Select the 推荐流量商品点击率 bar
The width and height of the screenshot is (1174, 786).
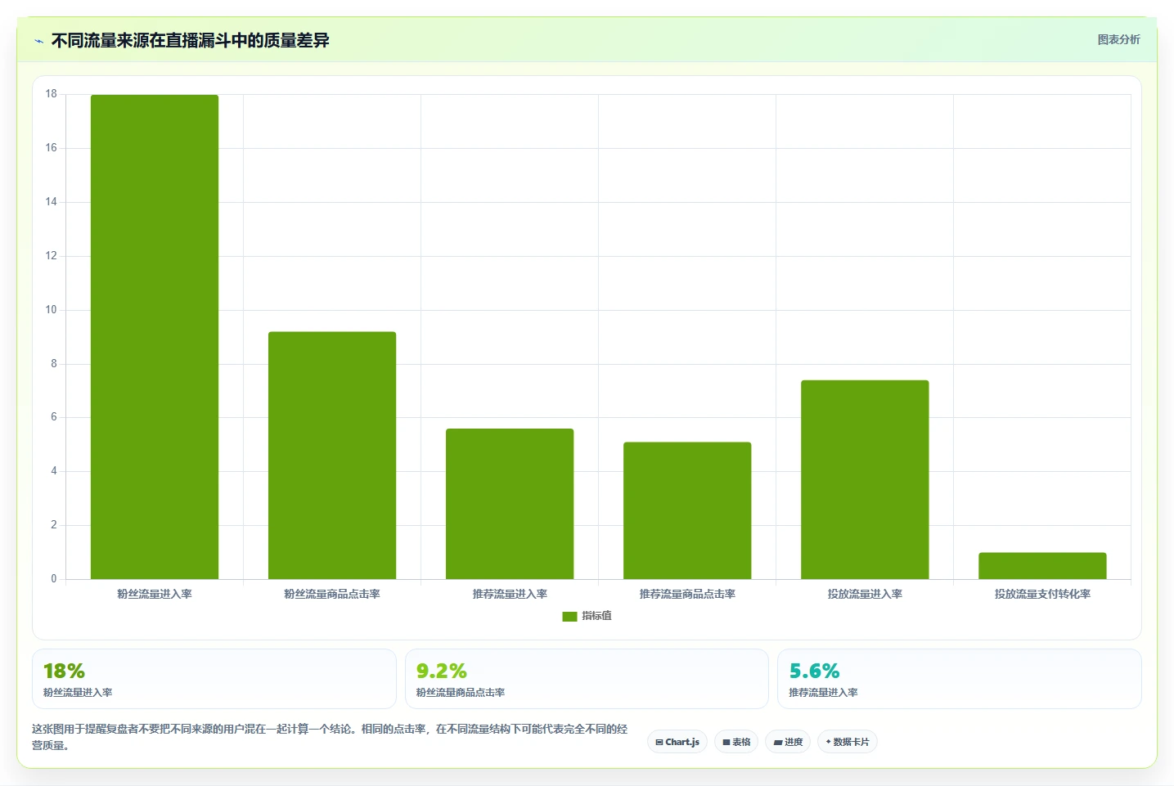(687, 510)
